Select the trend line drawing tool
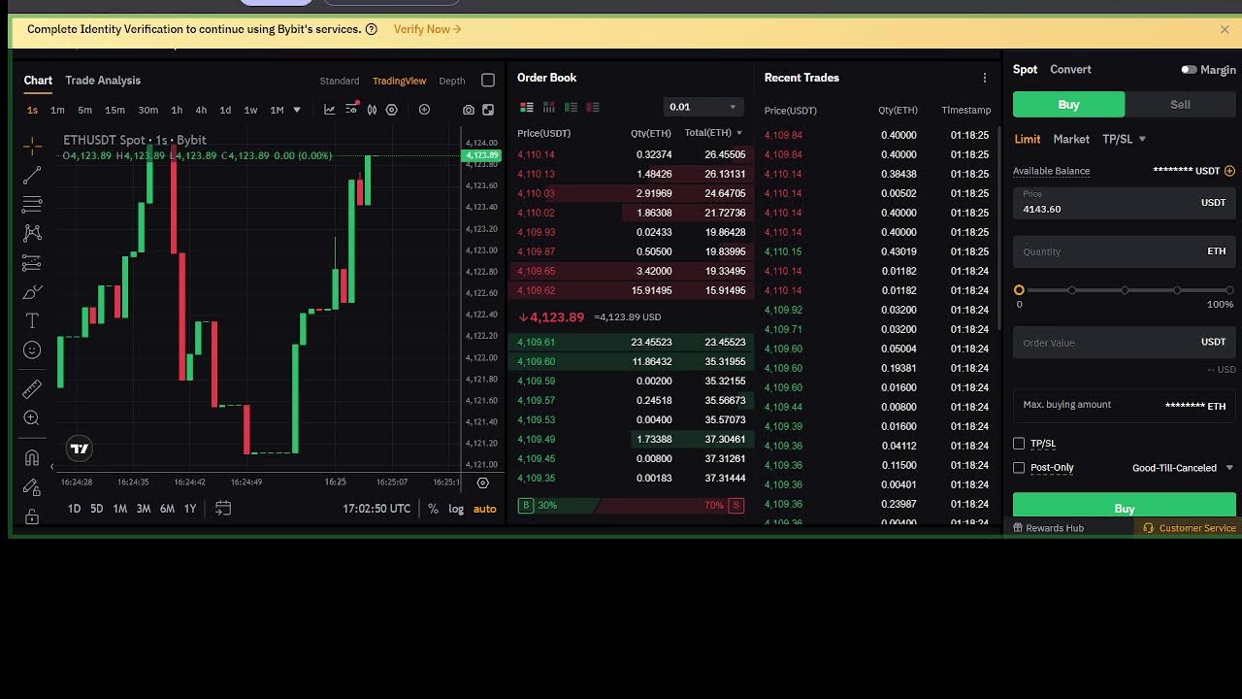Screen dimensions: 1242x699 click(32, 175)
